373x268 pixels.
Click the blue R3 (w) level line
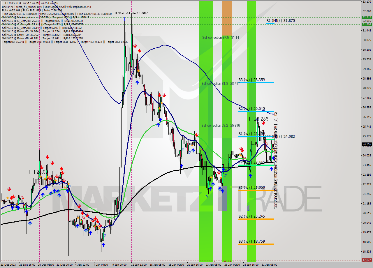[x=256, y=82]
